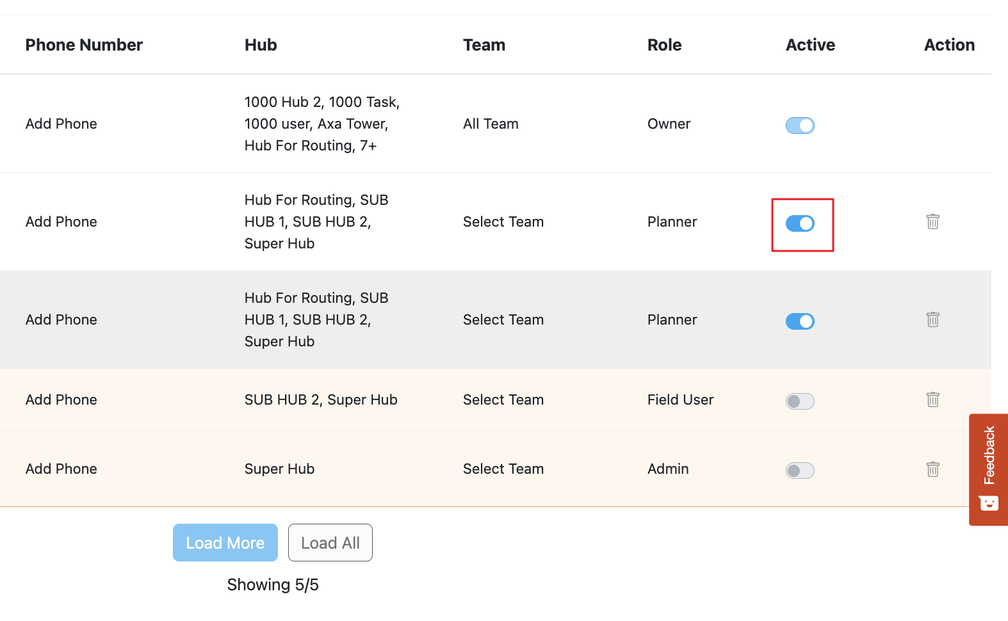Open Select Team dropdown for Field User
The height and width of the screenshot is (621, 1008).
(x=503, y=400)
